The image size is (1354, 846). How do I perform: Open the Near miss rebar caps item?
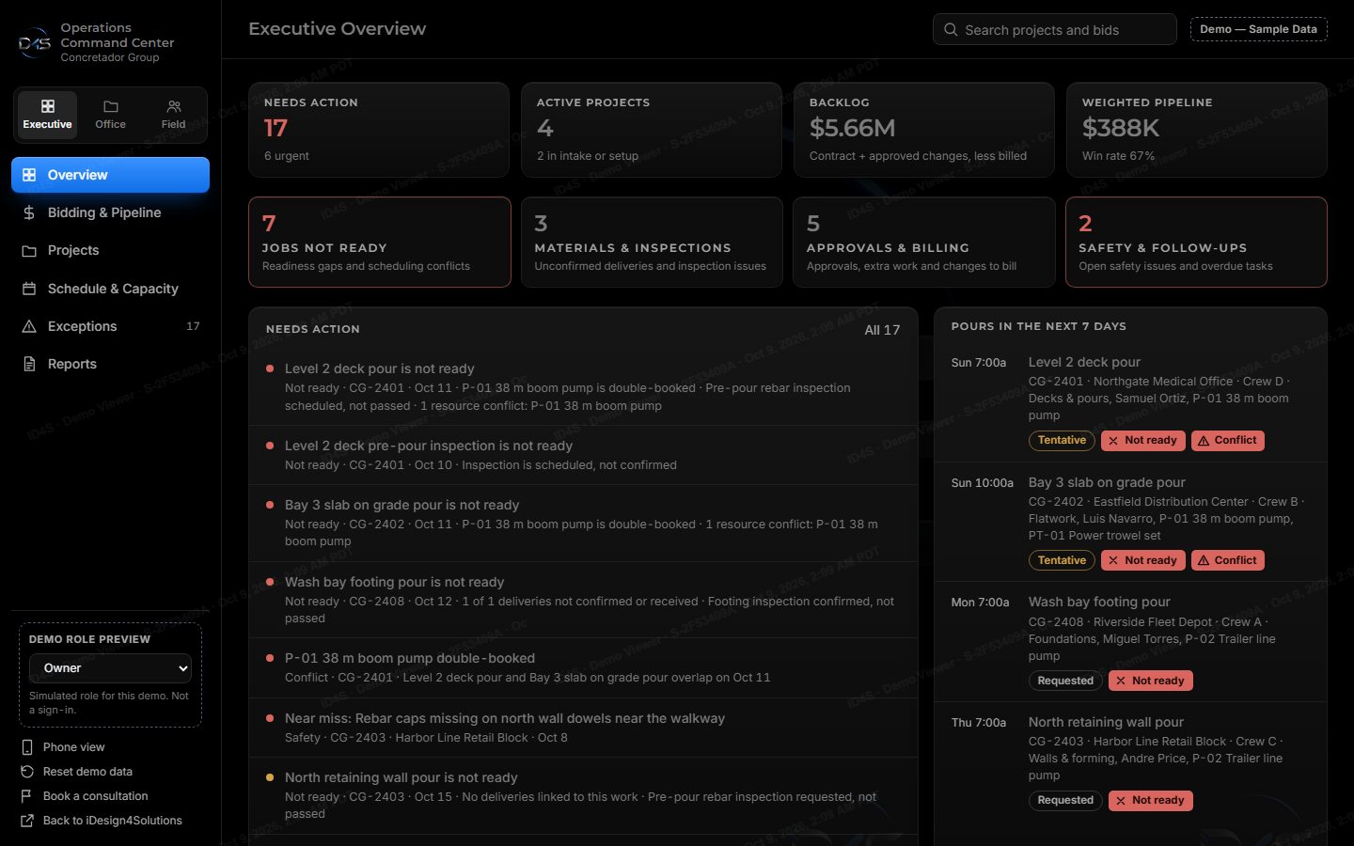coord(583,728)
